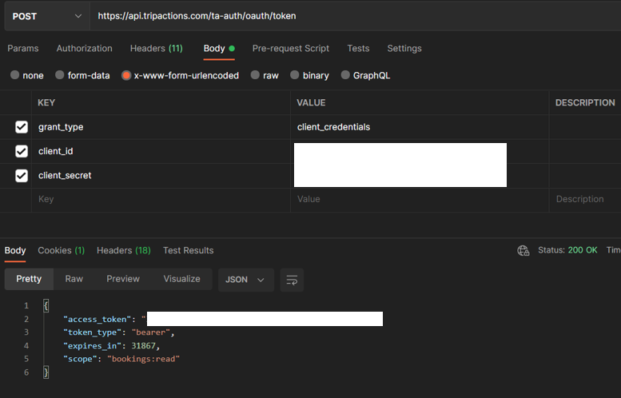Uncheck the client_secret row checkbox

(x=22, y=176)
